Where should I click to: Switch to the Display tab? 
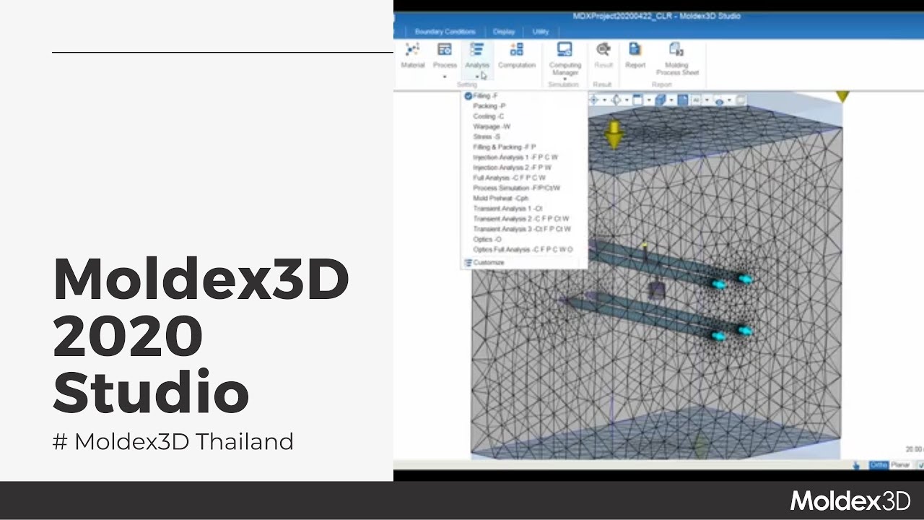click(x=504, y=32)
